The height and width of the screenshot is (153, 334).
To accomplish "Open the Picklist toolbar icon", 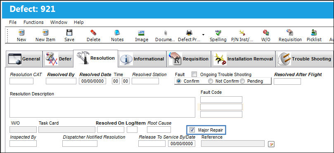I will pos(314,32).
